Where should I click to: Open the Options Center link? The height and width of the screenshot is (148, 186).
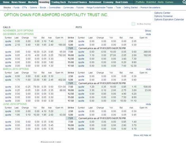[x=162, y=13]
